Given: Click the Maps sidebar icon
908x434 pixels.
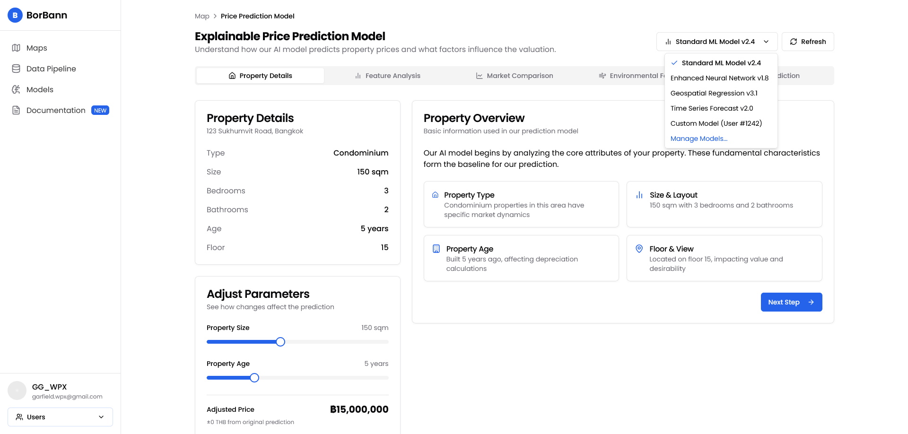Looking at the screenshot, I should click(16, 48).
